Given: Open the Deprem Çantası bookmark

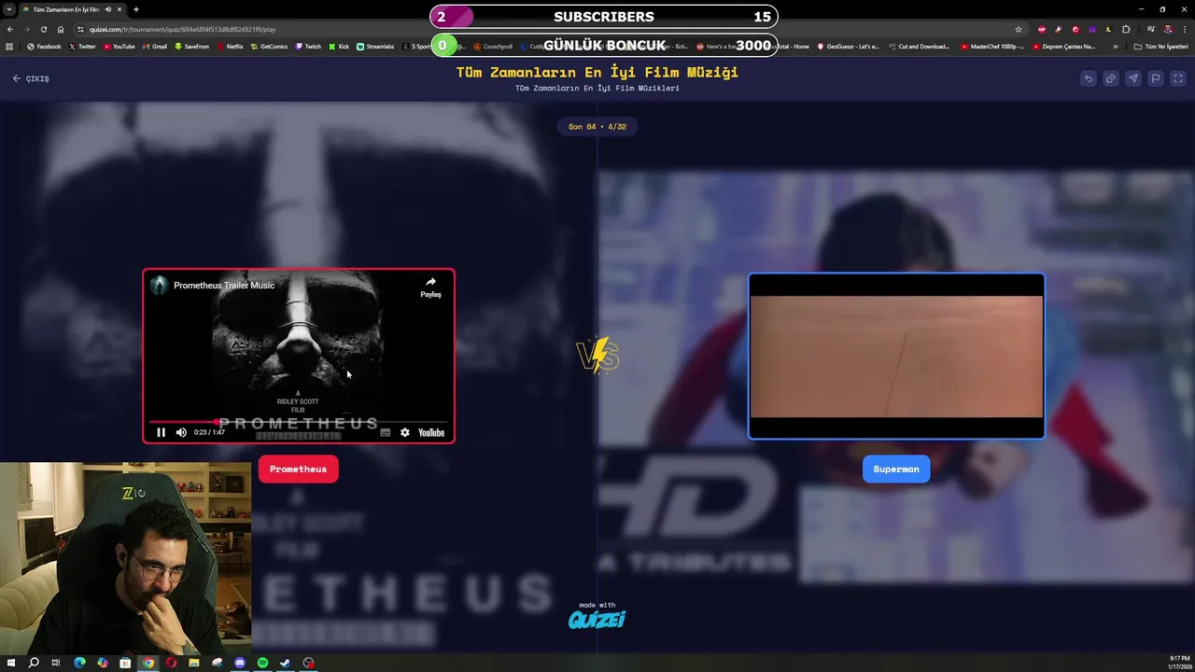Looking at the screenshot, I should point(1063,47).
